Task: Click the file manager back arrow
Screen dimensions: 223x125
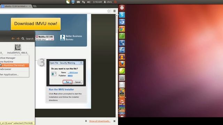Action: tap(13, 39)
